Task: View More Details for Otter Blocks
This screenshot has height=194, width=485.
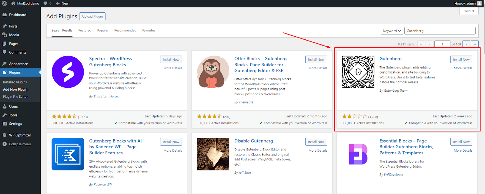Action: (x=318, y=68)
